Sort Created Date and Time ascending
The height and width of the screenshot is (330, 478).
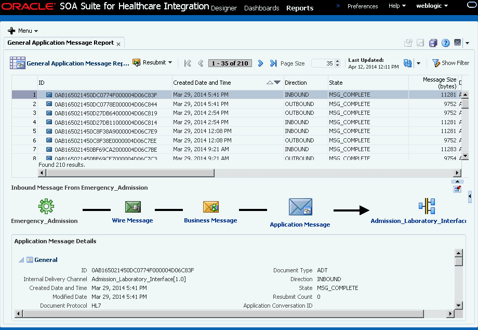[270, 82]
